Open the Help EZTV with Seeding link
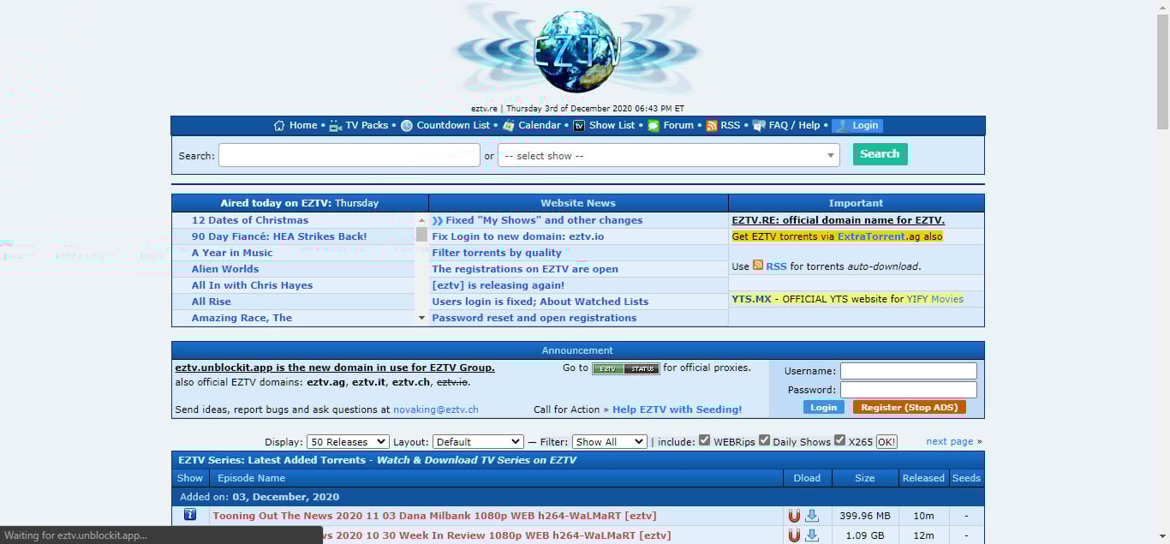 [x=677, y=409]
